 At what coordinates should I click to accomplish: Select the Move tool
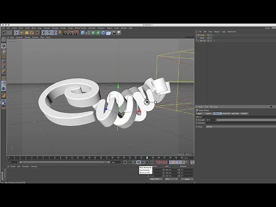[21, 33]
